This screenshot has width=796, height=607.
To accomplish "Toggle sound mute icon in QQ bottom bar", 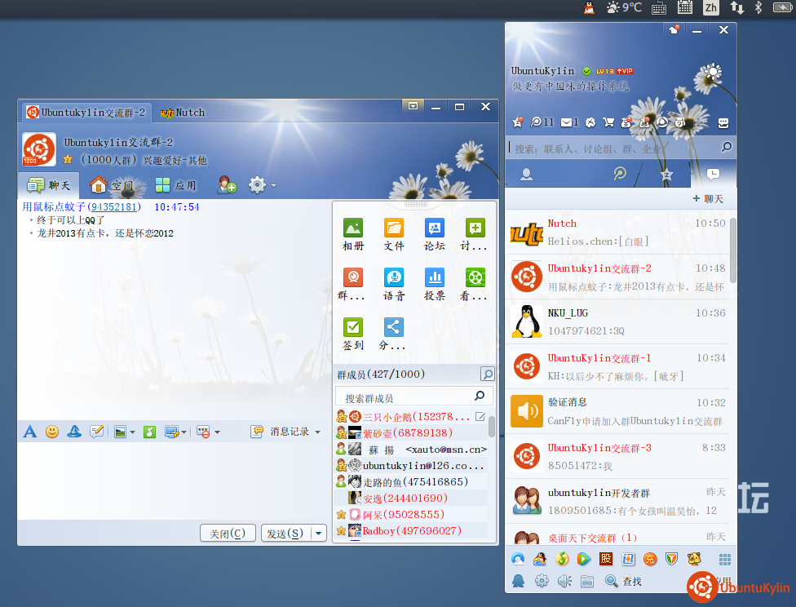I will pyautogui.click(x=564, y=581).
